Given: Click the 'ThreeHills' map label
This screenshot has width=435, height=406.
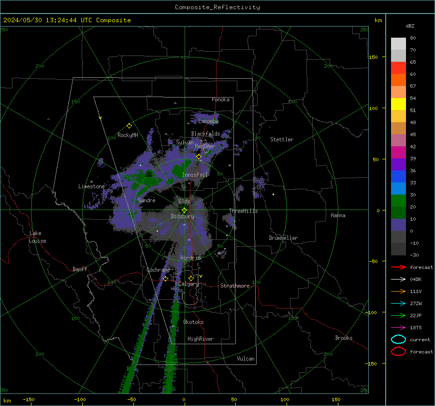Looking at the screenshot, I should click(243, 211).
